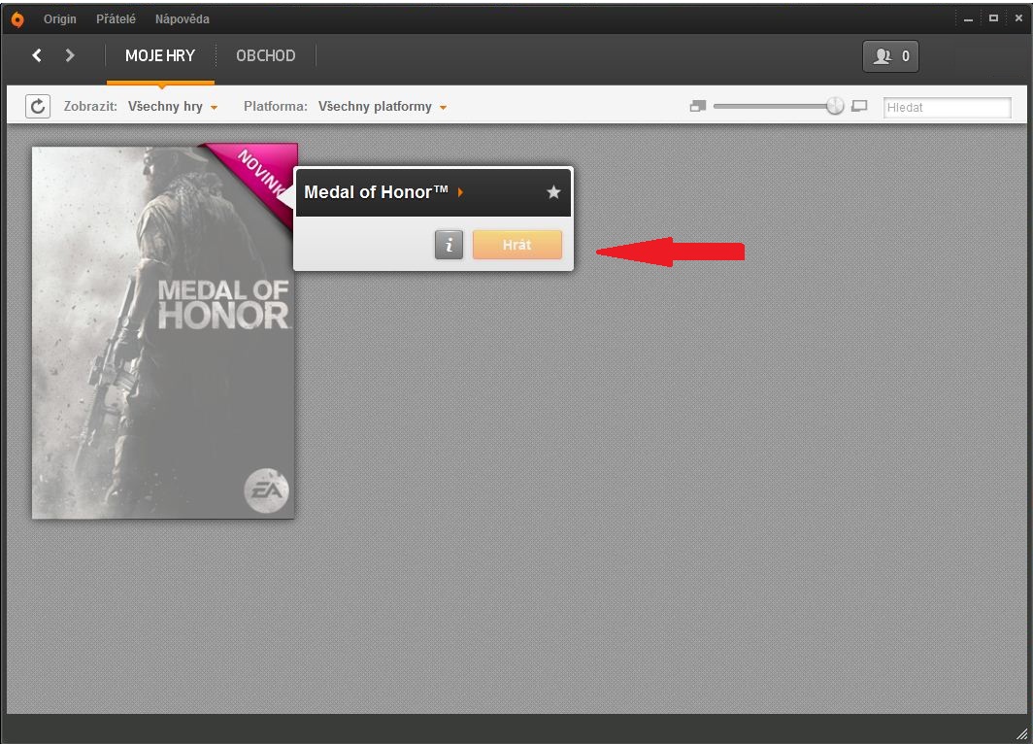This screenshot has width=1033, height=744.
Task: Go forward with the right arrow
Action: (x=70, y=55)
